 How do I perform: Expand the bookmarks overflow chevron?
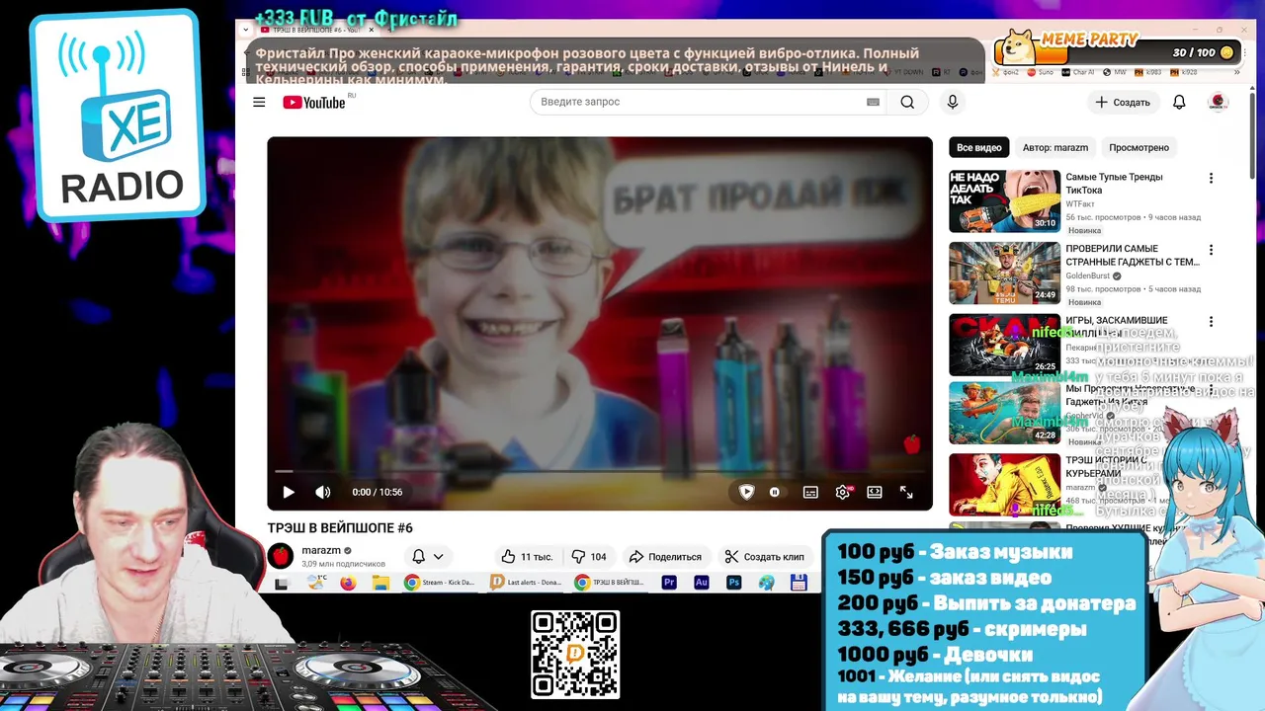[1236, 72]
